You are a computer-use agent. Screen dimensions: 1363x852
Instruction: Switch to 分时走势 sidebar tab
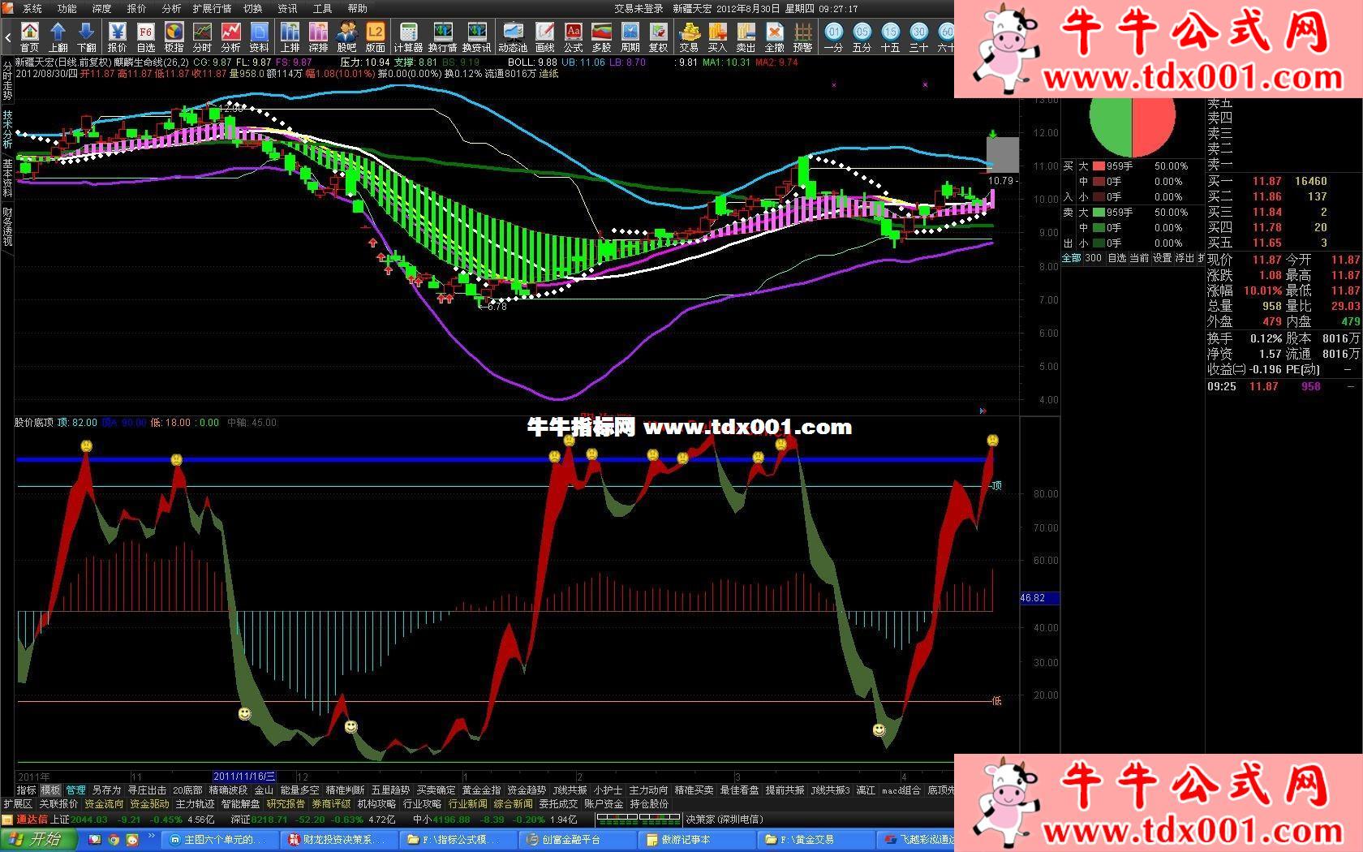tap(7, 80)
